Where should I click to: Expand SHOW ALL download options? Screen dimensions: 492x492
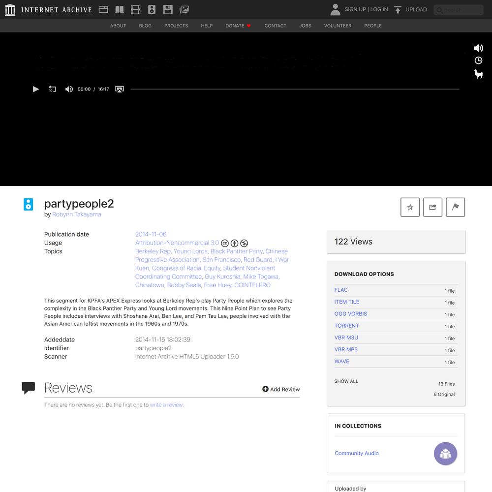346,381
